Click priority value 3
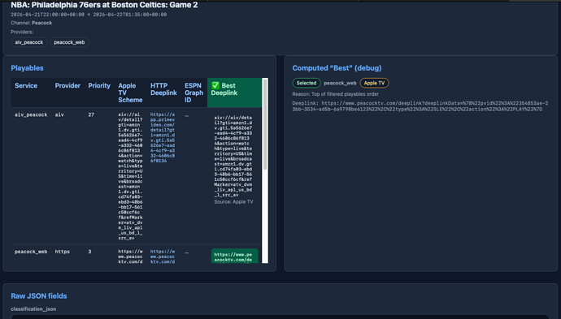The height and width of the screenshot is (319, 561). coord(89,252)
